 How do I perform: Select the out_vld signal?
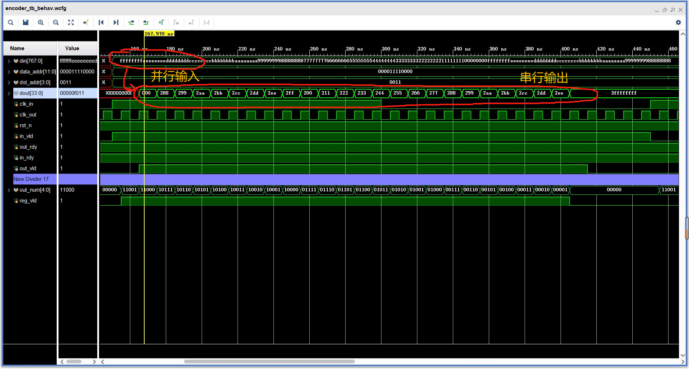(28, 168)
